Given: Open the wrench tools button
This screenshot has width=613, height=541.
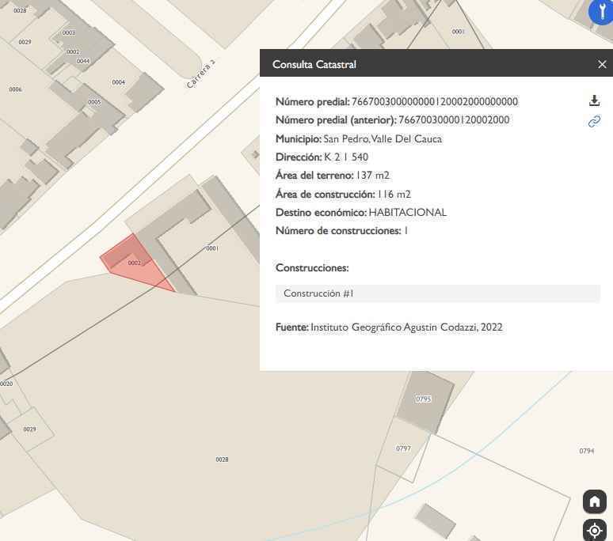Looking at the screenshot, I should point(601,13).
